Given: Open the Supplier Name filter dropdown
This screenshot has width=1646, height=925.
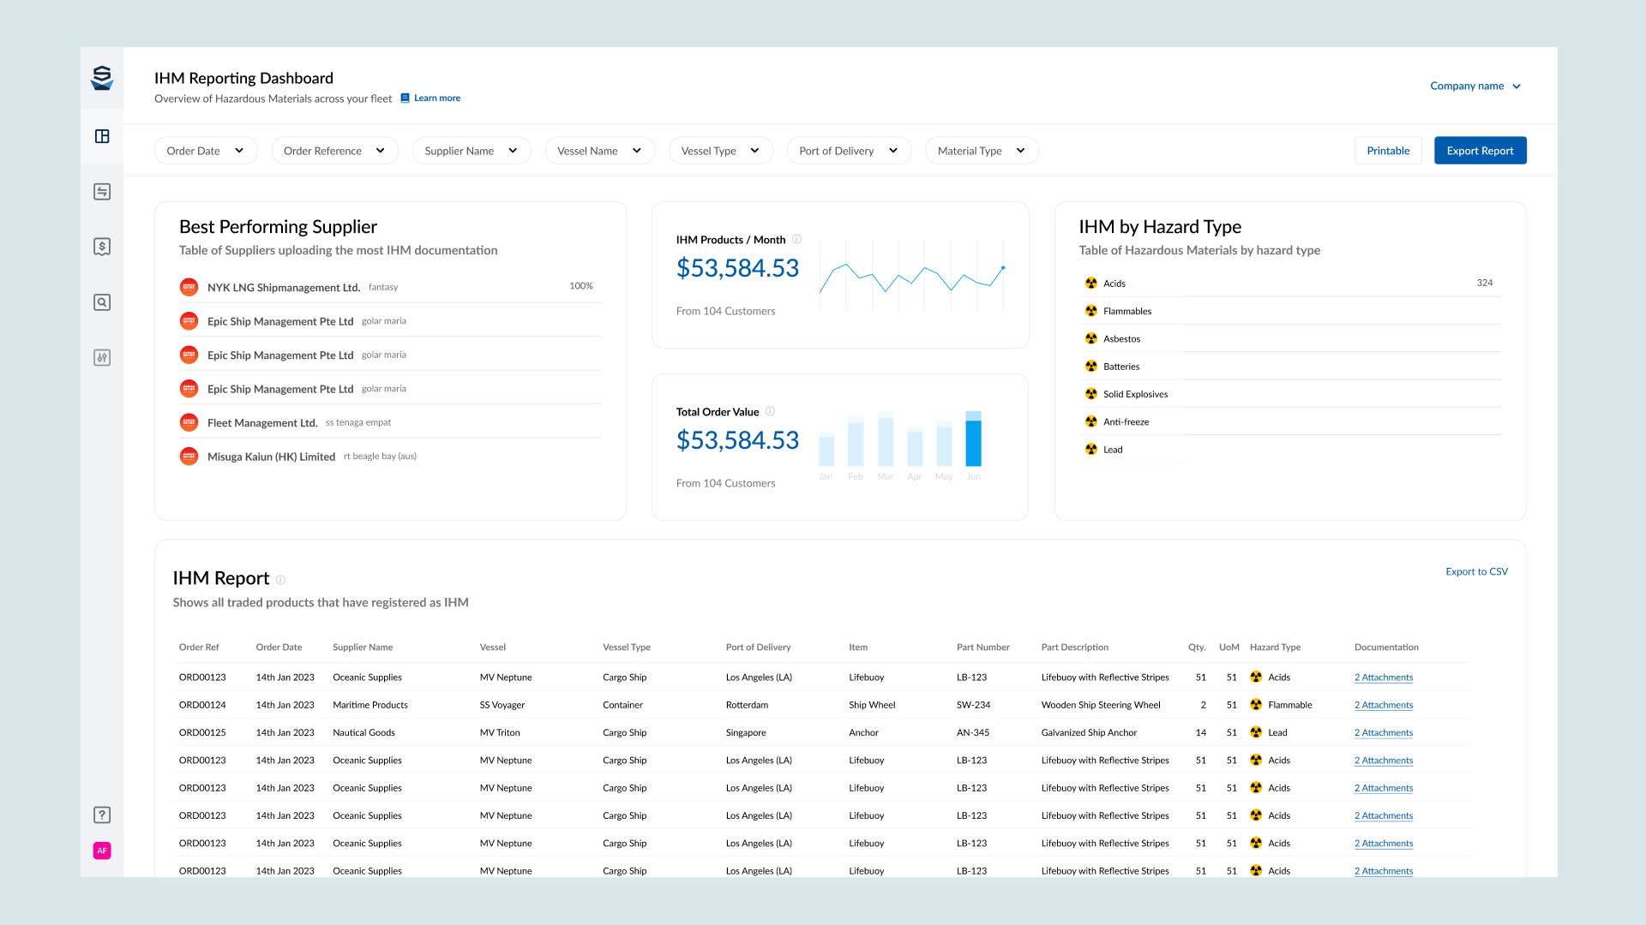Looking at the screenshot, I should (471, 151).
